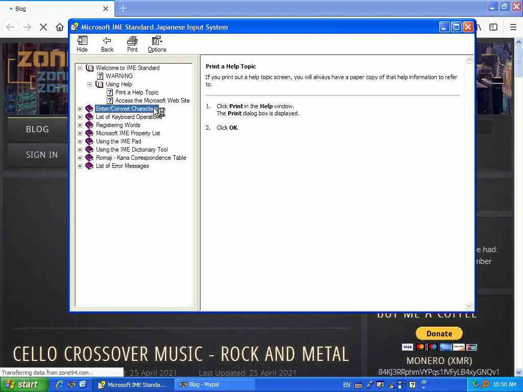Viewport: 523px width, 392px height.
Task: Toggle the browser sidebar icon
Action: (x=493, y=27)
